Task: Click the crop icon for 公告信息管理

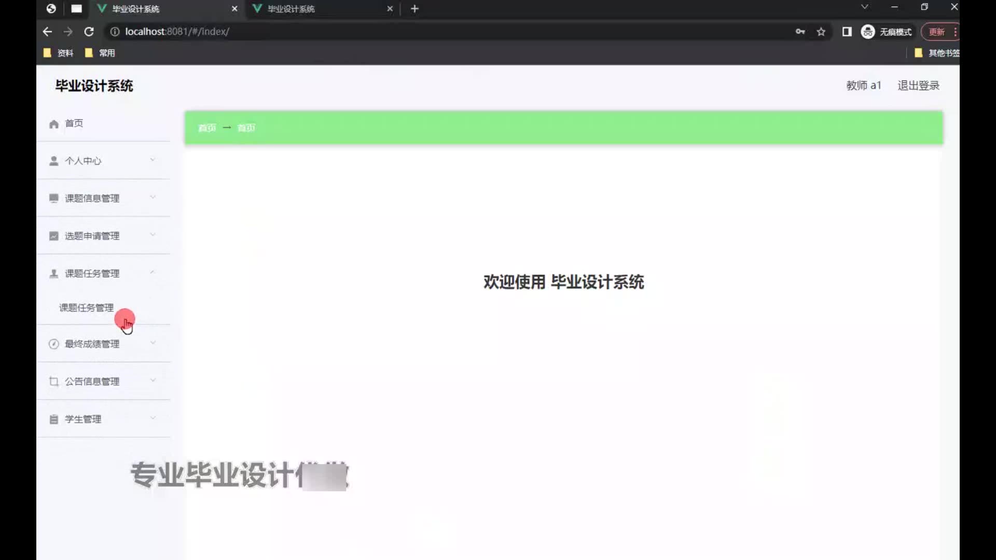Action: click(x=53, y=382)
